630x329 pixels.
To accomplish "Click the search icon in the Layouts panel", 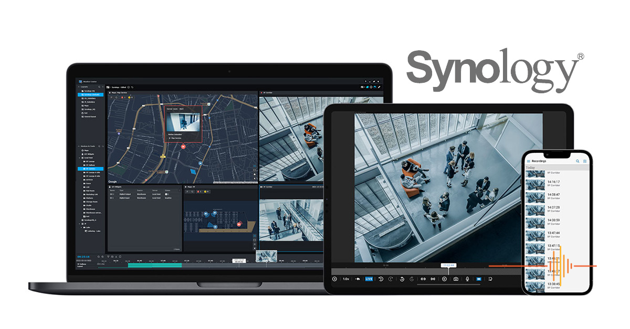I will pyautogui.click(x=99, y=86).
